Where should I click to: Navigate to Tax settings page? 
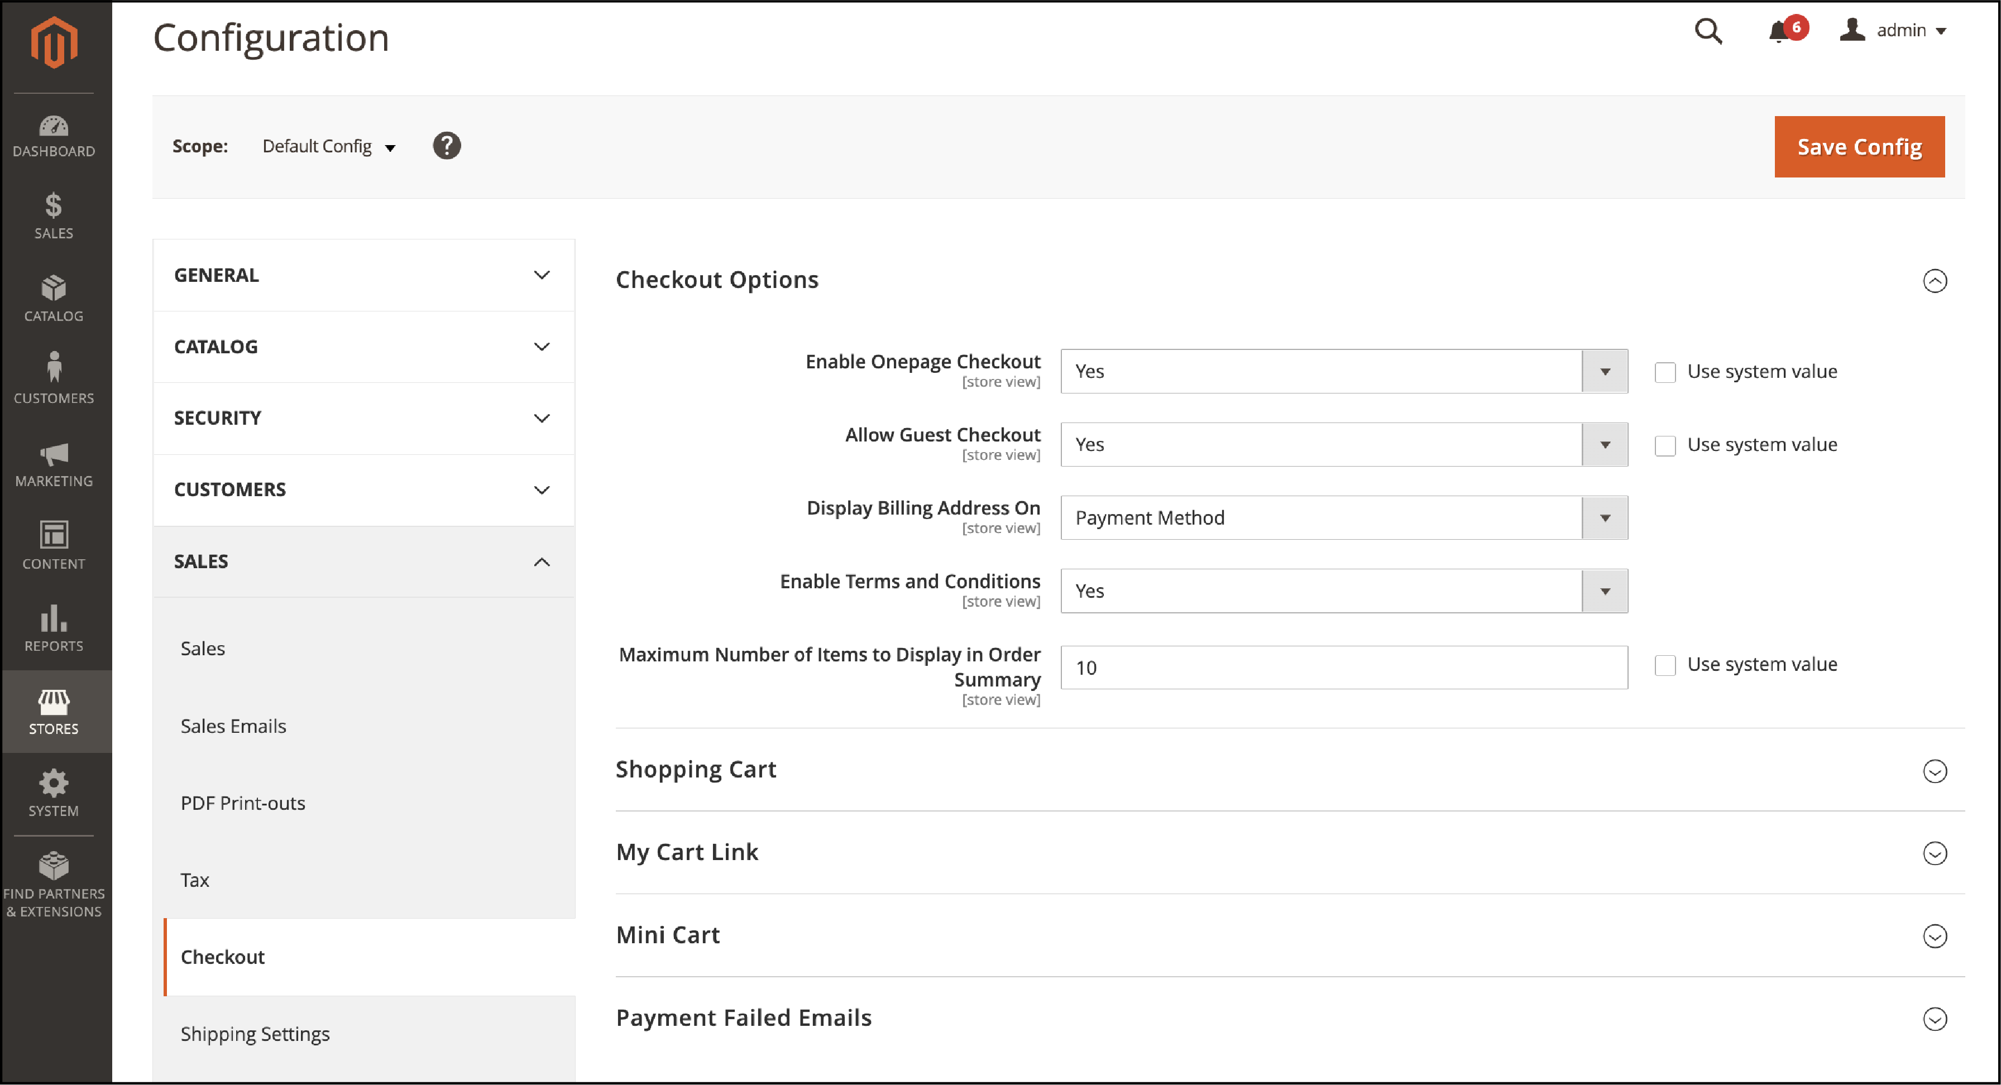tap(197, 879)
